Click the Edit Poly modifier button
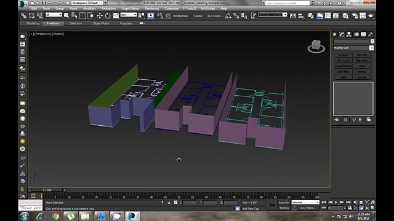 [x=362, y=55]
